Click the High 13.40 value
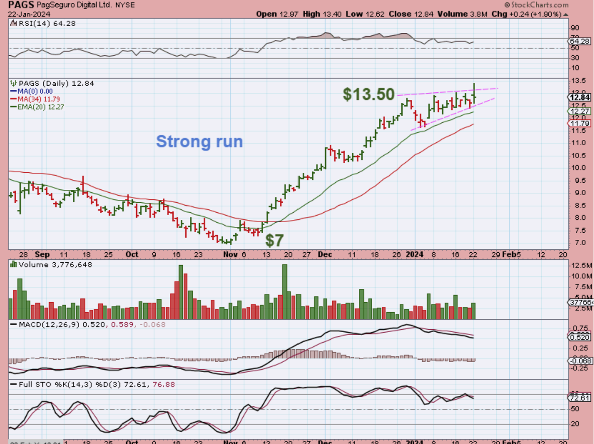 (x=321, y=14)
